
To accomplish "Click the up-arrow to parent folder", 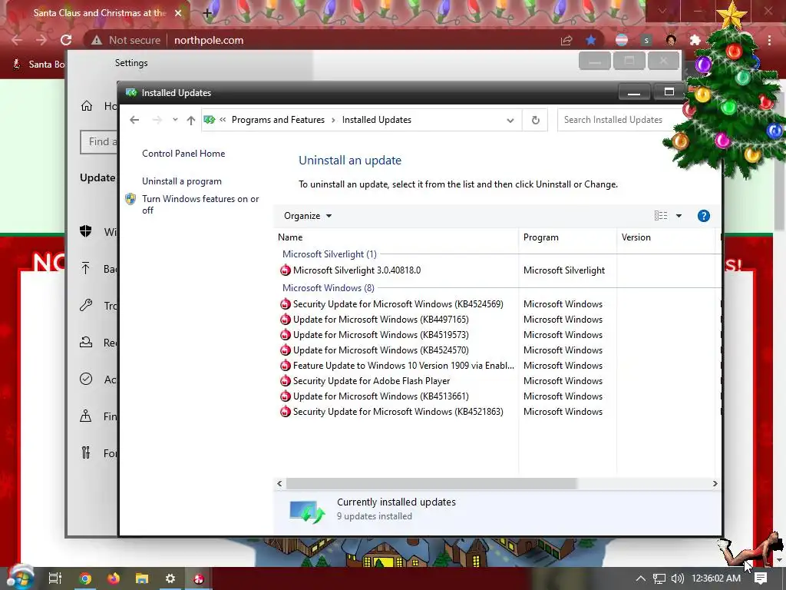I will pos(191,120).
